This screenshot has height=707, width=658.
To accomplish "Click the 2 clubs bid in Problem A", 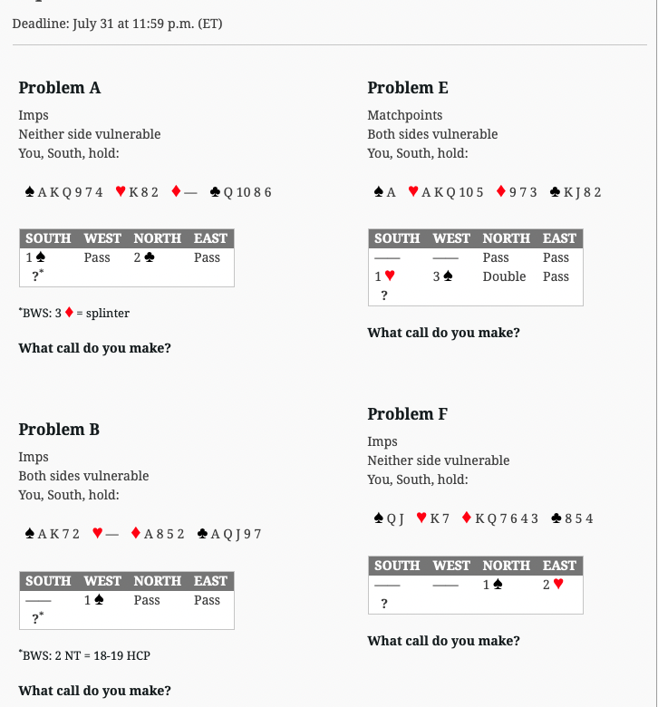I will [x=144, y=257].
